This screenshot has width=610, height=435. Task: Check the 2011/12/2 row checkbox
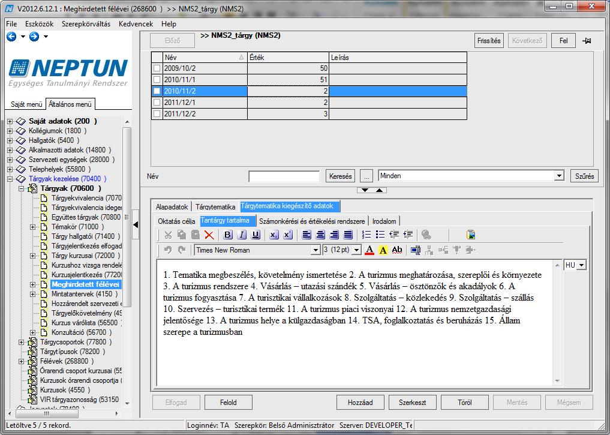coord(157,114)
